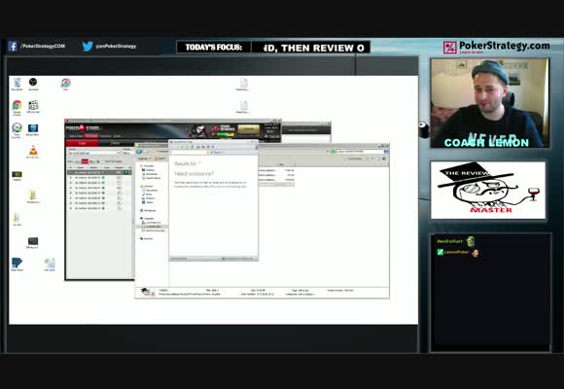Expand the first table row arrow in the lobby list
This screenshot has height=389, width=564.
tap(71, 173)
